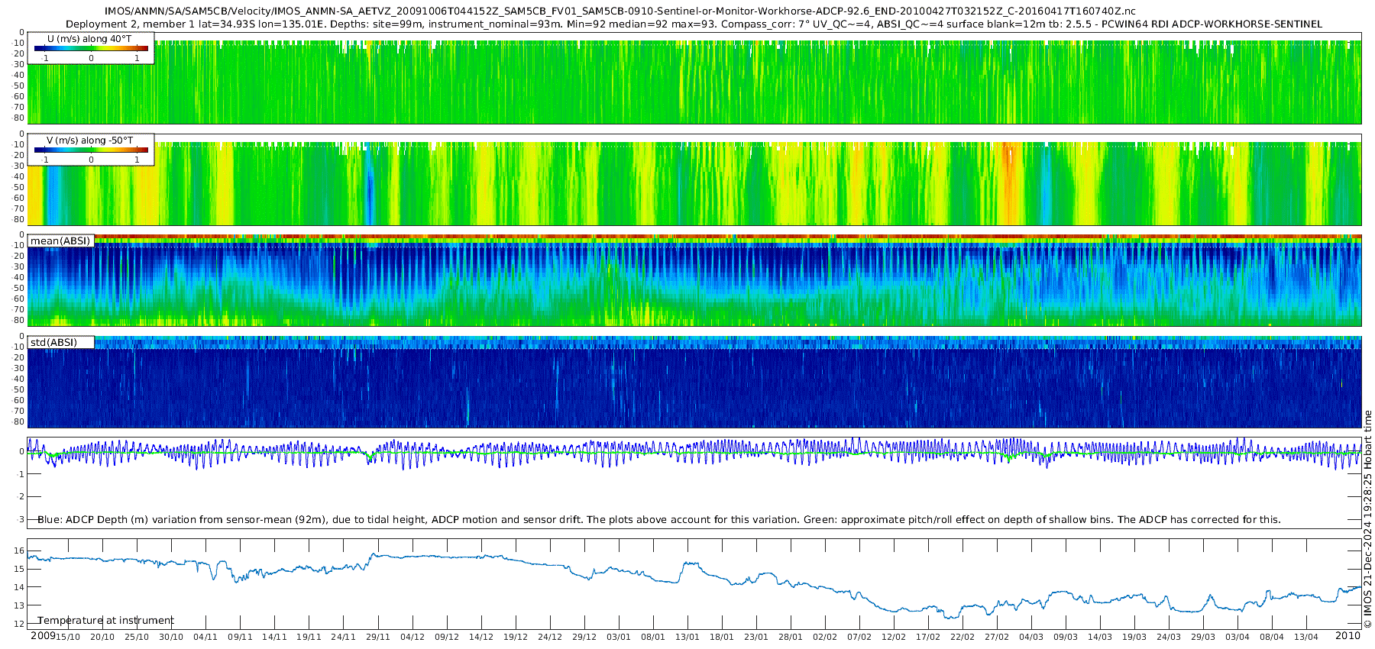Select the 13/04 date tick label
The height and width of the screenshot is (649, 1375).
(x=1305, y=637)
